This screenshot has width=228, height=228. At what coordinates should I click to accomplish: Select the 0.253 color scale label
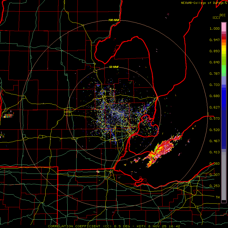pyautogui.click(x=215, y=186)
